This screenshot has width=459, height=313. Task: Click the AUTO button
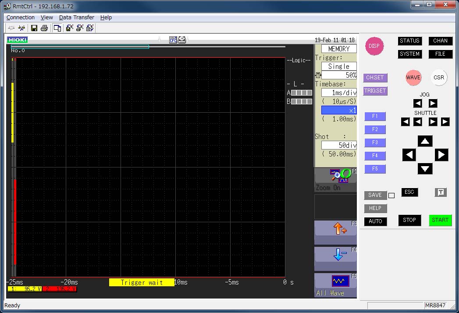coord(376,221)
